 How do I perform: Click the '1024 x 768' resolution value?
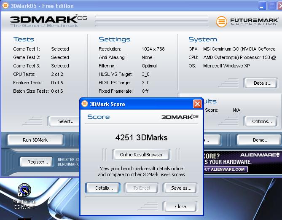153,49
